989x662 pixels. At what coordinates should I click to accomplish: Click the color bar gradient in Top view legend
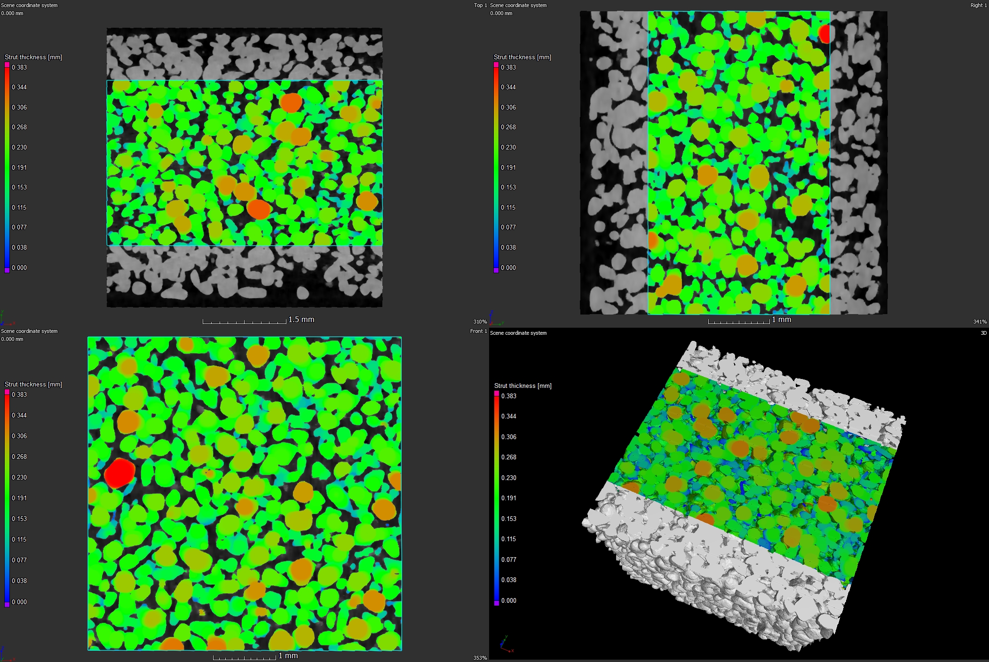[7, 167]
